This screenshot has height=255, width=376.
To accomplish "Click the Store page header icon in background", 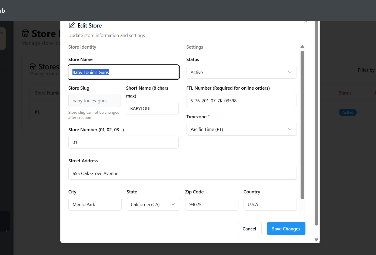I will point(25,33).
